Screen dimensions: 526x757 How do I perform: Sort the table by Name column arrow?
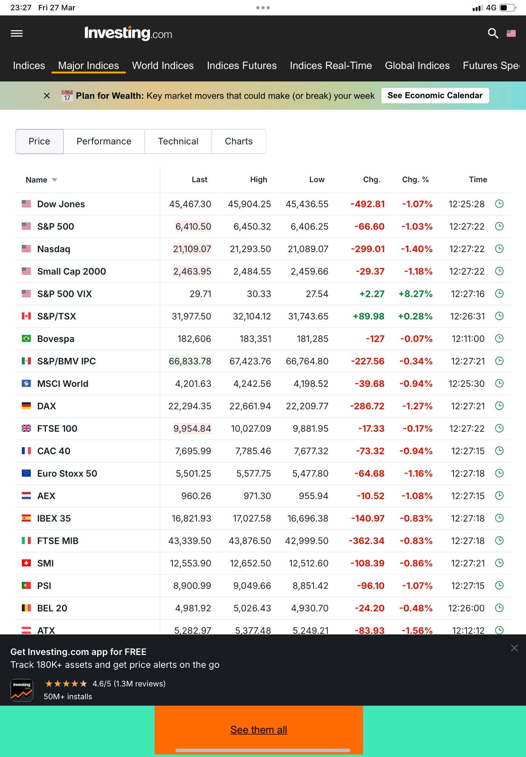[x=55, y=180]
